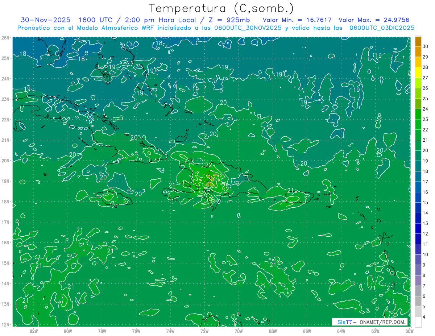Click the 62W longitude label

[375, 331]
